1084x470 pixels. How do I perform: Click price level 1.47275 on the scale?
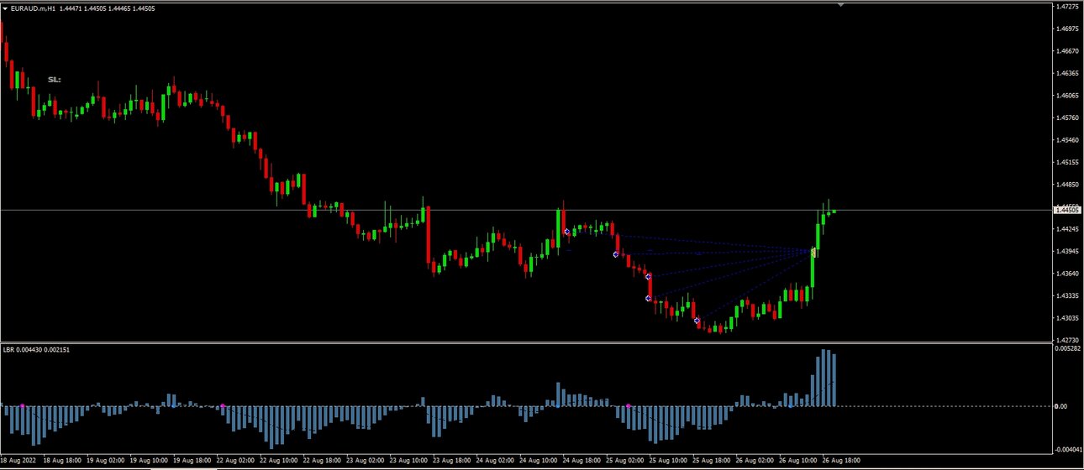(x=1068, y=7)
